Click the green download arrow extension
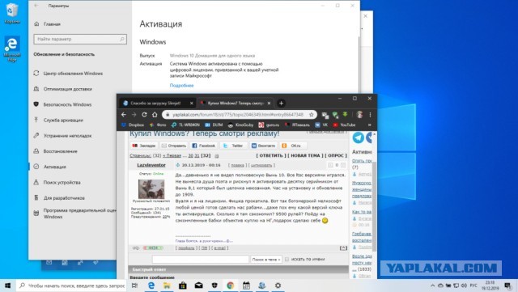The height and width of the screenshot is (292, 518). click(346, 114)
